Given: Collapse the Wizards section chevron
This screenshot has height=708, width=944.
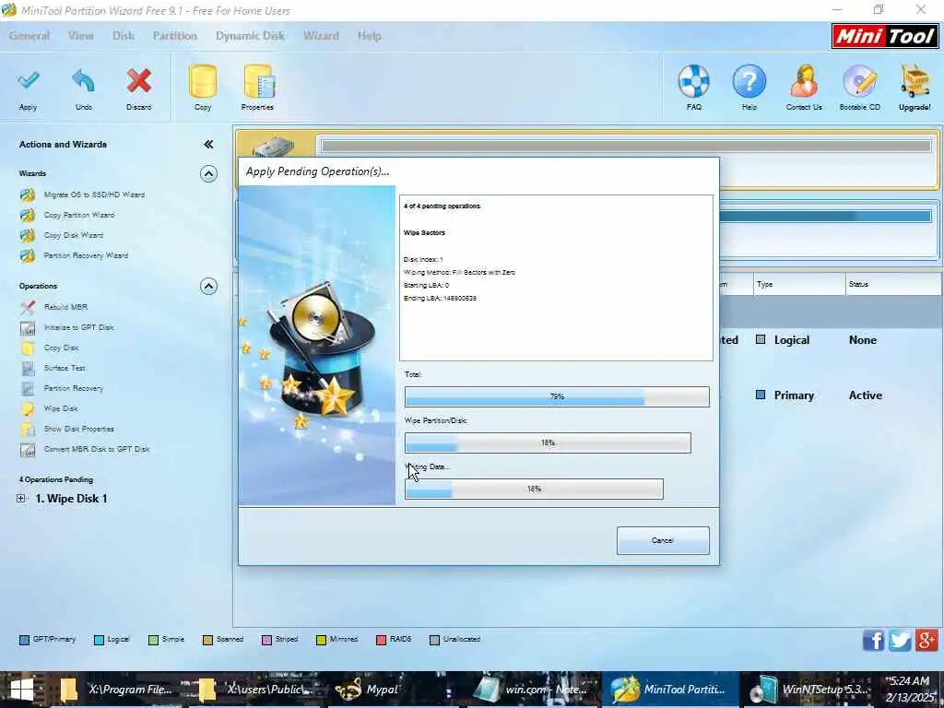Looking at the screenshot, I should click(x=208, y=174).
